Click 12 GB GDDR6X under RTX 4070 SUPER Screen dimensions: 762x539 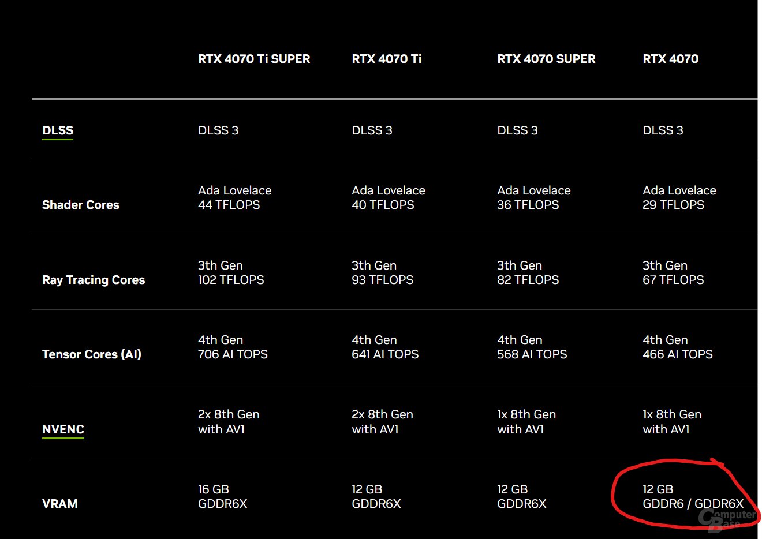coord(521,496)
